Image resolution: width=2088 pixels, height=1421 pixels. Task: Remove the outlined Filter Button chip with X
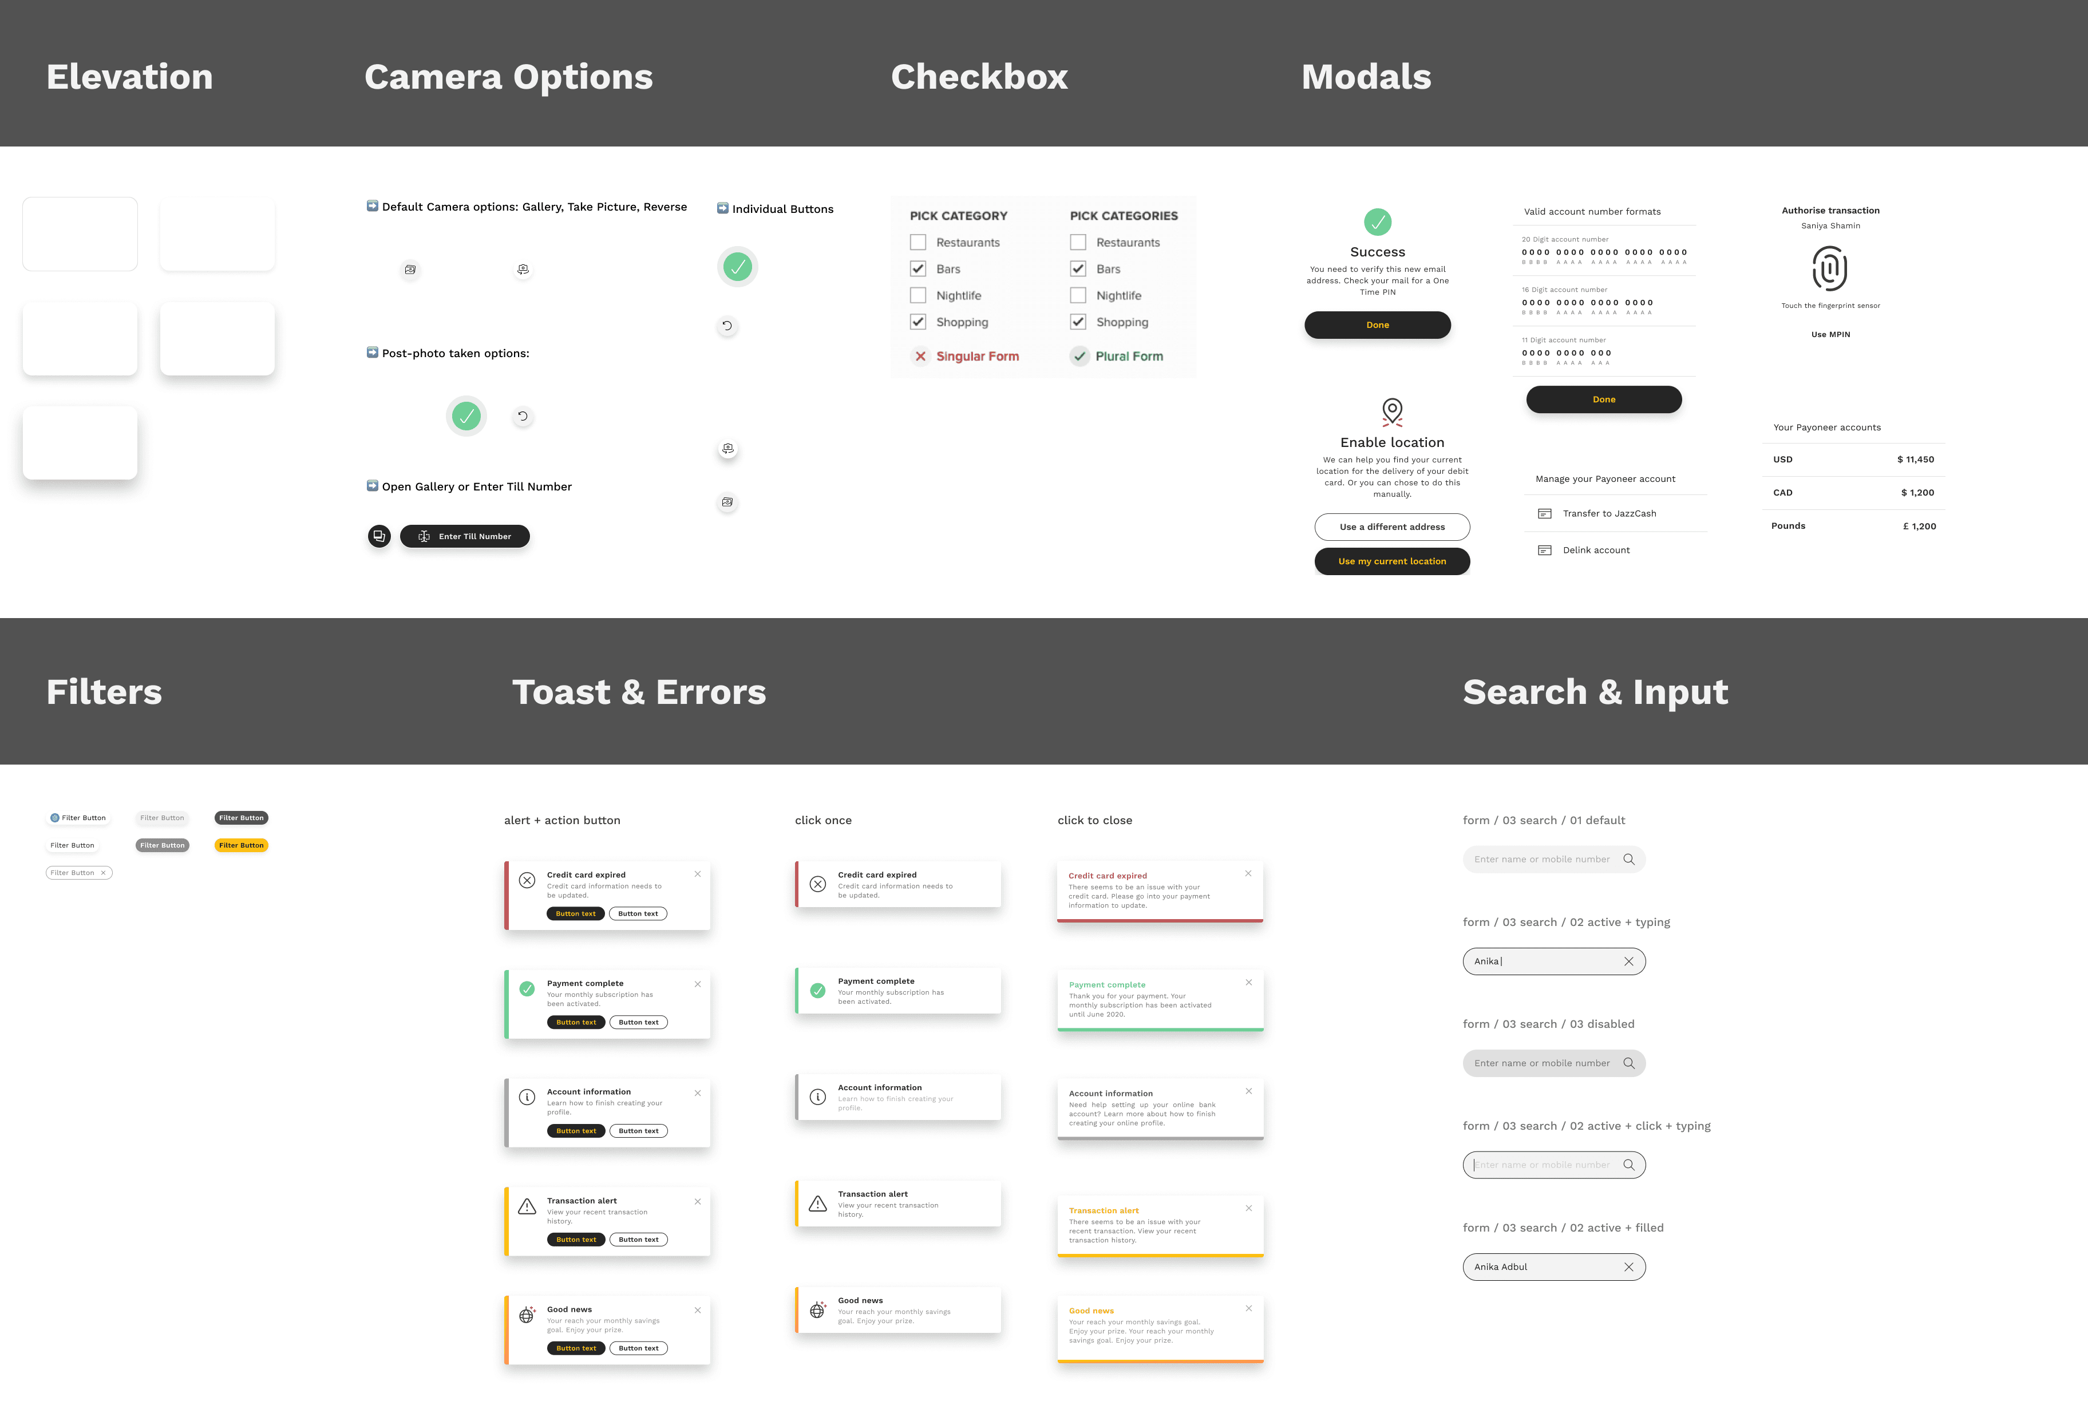(104, 872)
